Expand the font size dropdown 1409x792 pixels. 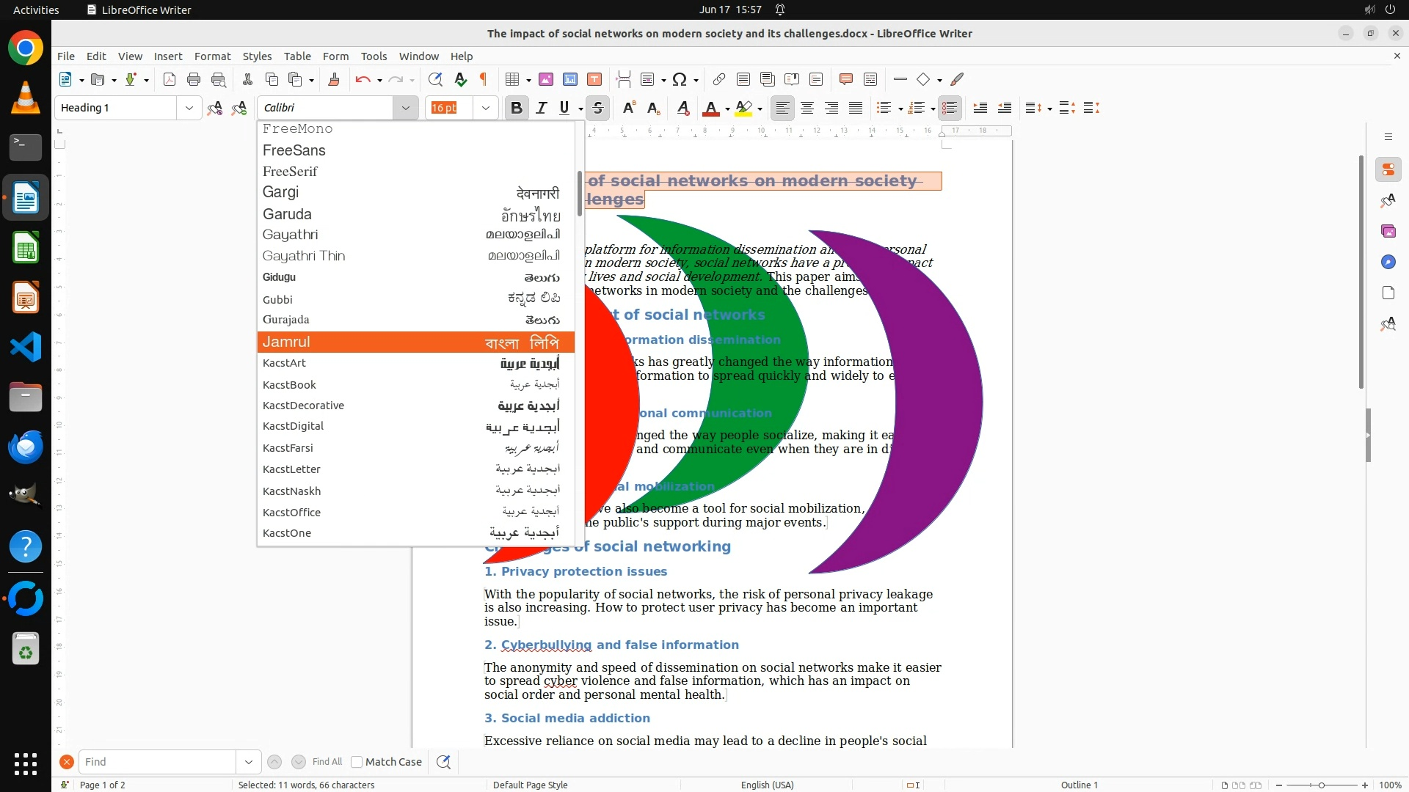tap(485, 108)
